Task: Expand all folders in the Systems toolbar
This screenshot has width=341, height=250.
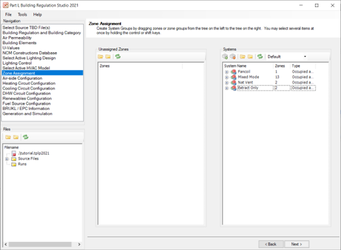Action: (242, 57)
